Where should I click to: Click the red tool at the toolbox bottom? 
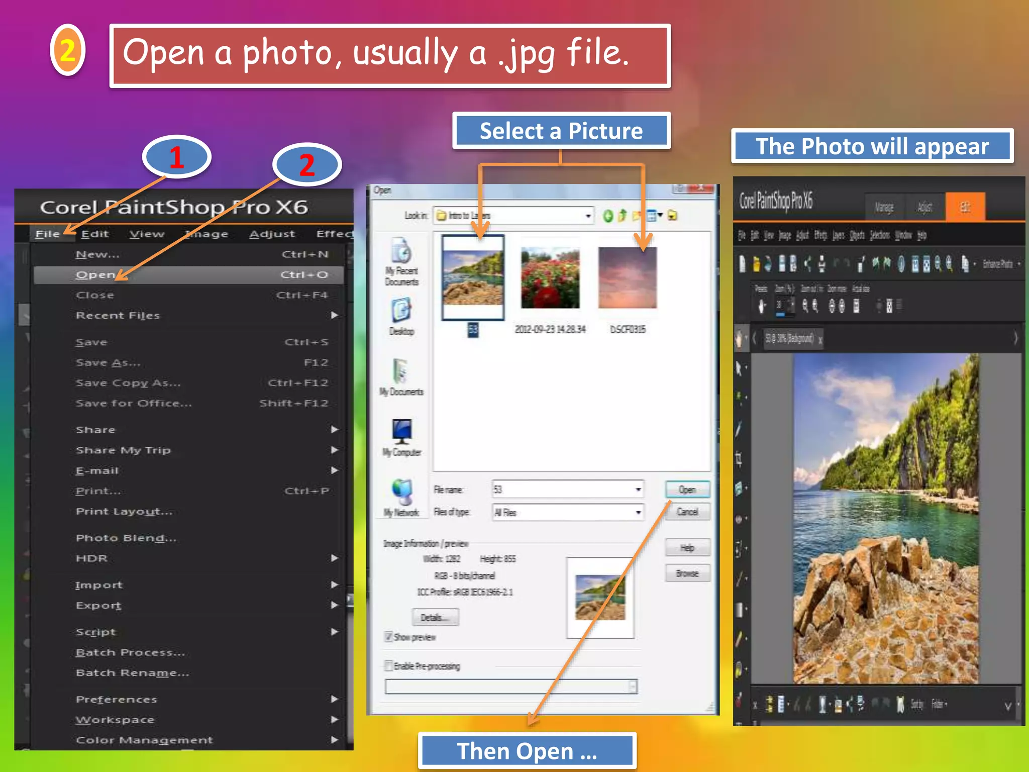pyautogui.click(x=739, y=700)
